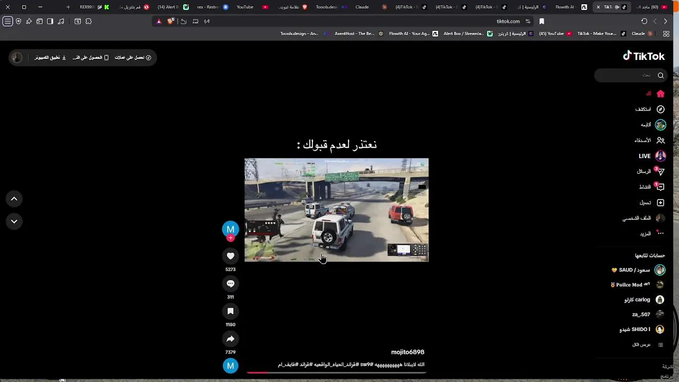Image resolution: width=679 pixels, height=382 pixels.
Task: Open the Upload plus icon
Action: tap(660, 203)
